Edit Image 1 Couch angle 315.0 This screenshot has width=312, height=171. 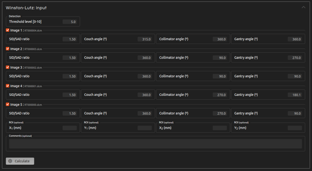pos(145,39)
